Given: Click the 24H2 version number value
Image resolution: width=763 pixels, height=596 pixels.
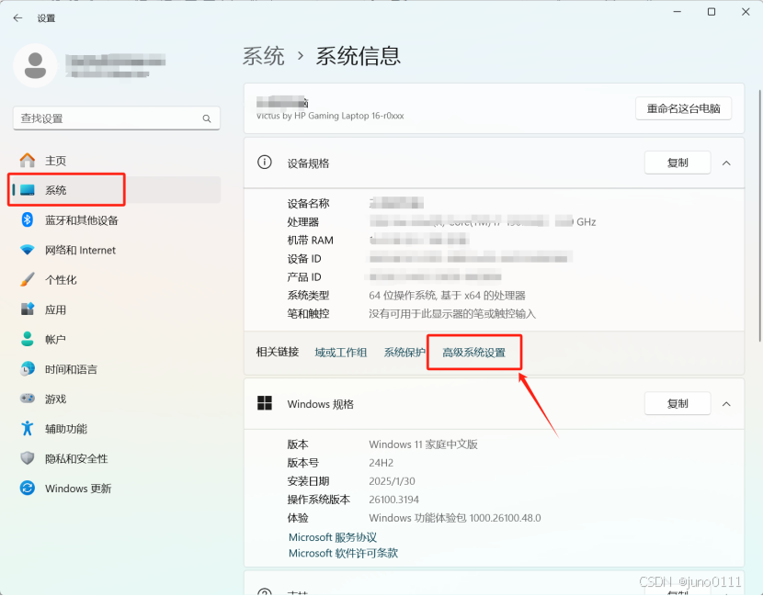Looking at the screenshot, I should (381, 463).
